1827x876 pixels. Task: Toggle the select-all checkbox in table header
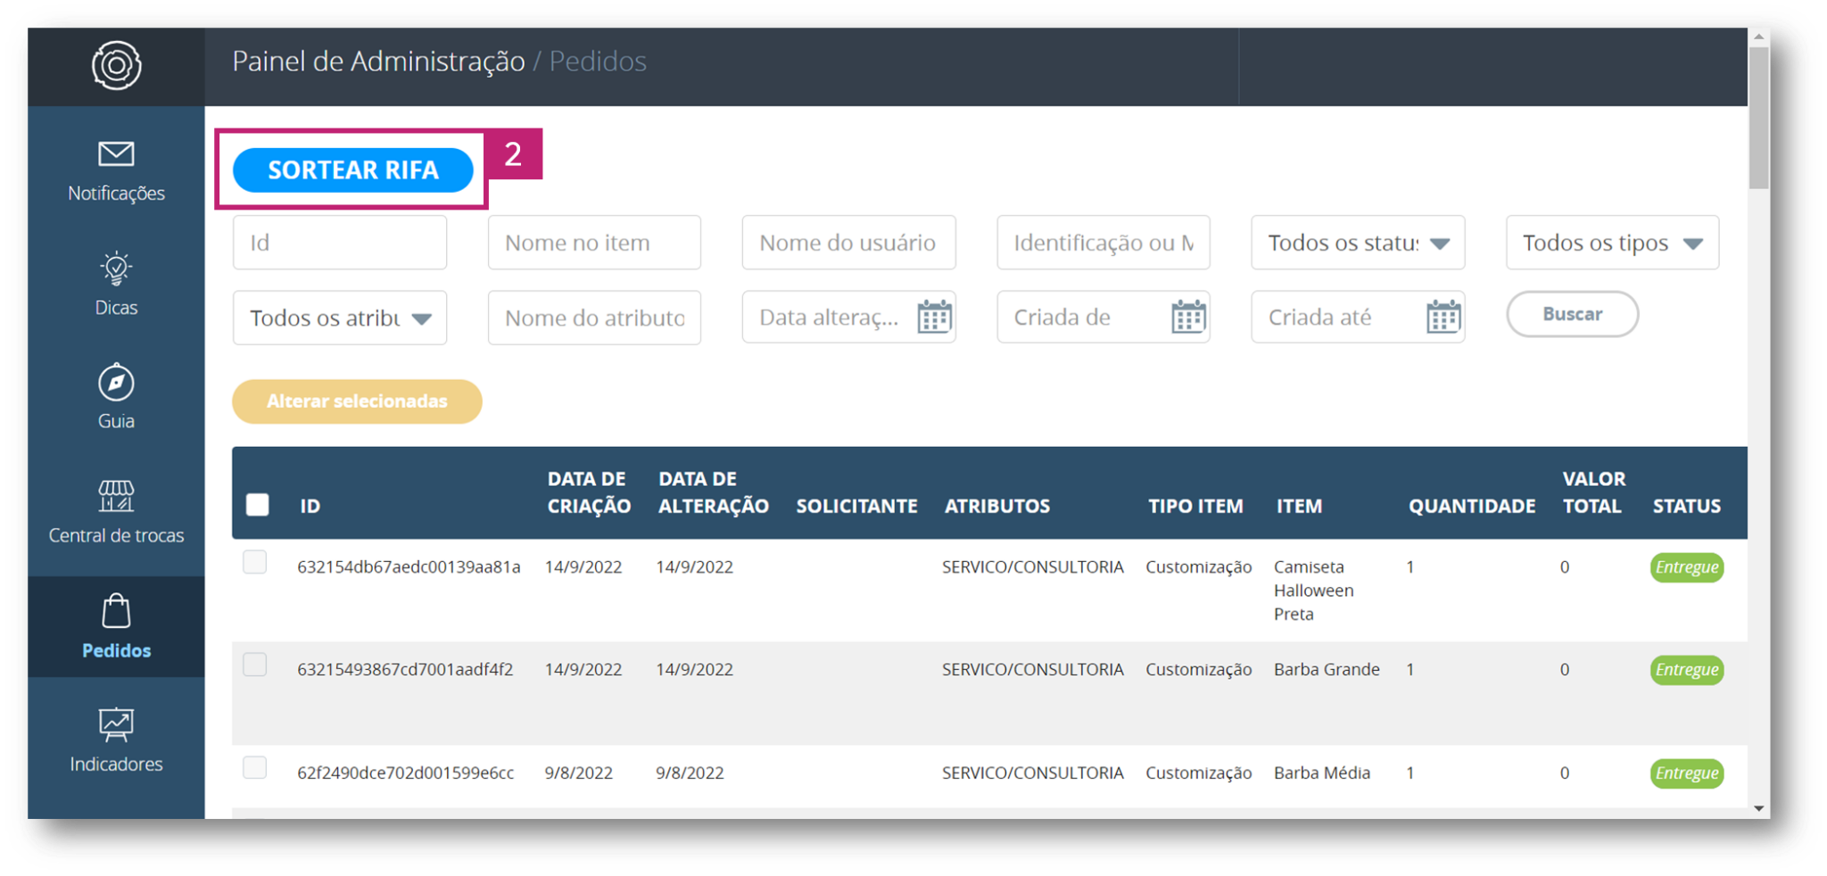click(x=258, y=505)
